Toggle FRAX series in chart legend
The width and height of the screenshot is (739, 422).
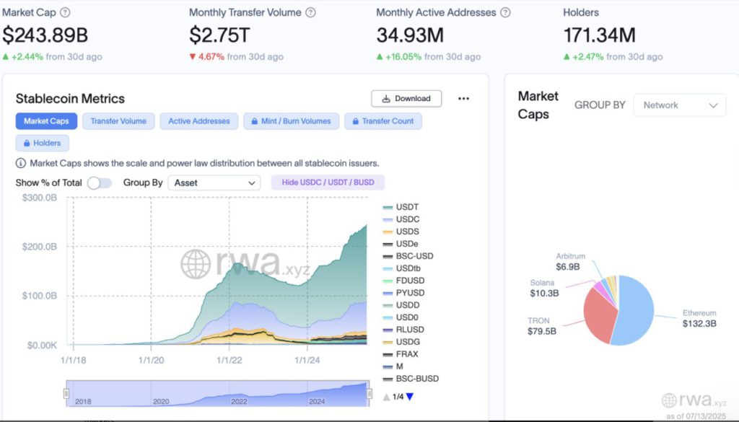coord(401,354)
